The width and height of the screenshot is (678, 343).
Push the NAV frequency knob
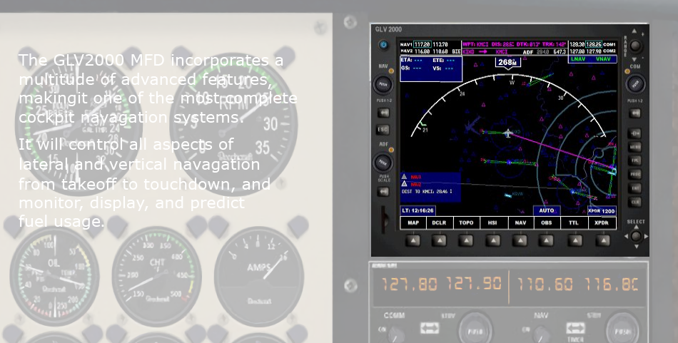[383, 84]
